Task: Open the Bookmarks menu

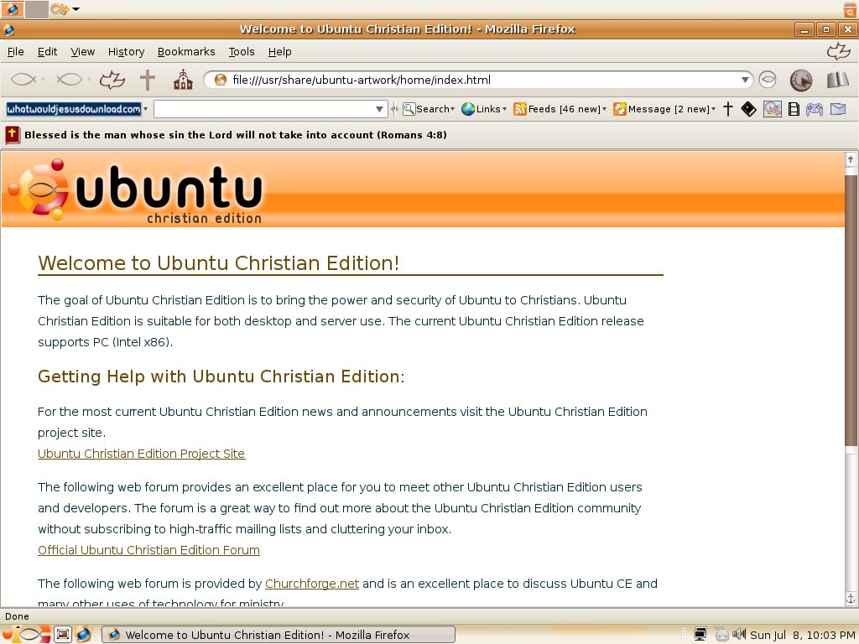Action: 186,51
